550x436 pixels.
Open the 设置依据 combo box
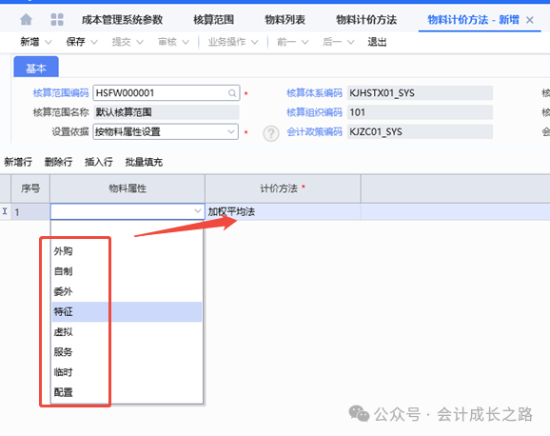tap(166, 131)
